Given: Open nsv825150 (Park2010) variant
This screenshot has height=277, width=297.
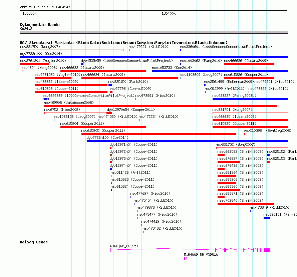Looking at the screenshot, I should pyautogui.click(x=128, y=82).
